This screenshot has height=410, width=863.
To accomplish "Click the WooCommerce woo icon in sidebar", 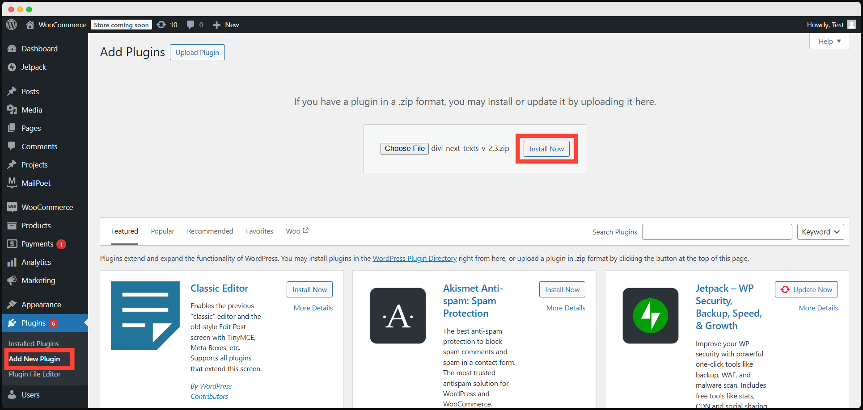I will (x=12, y=207).
